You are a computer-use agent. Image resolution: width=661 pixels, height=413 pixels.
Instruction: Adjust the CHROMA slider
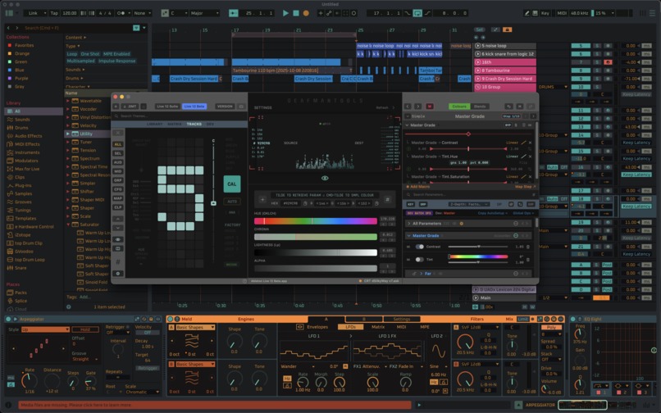tap(315, 237)
